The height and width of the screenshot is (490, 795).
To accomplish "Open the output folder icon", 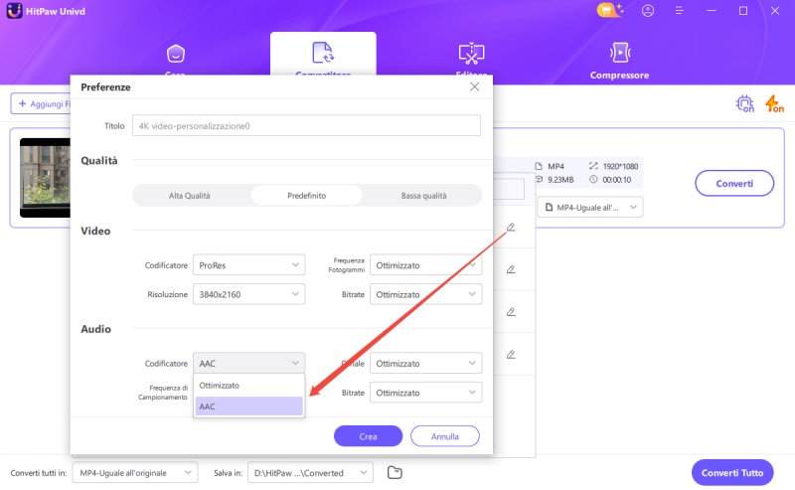I will (x=395, y=473).
